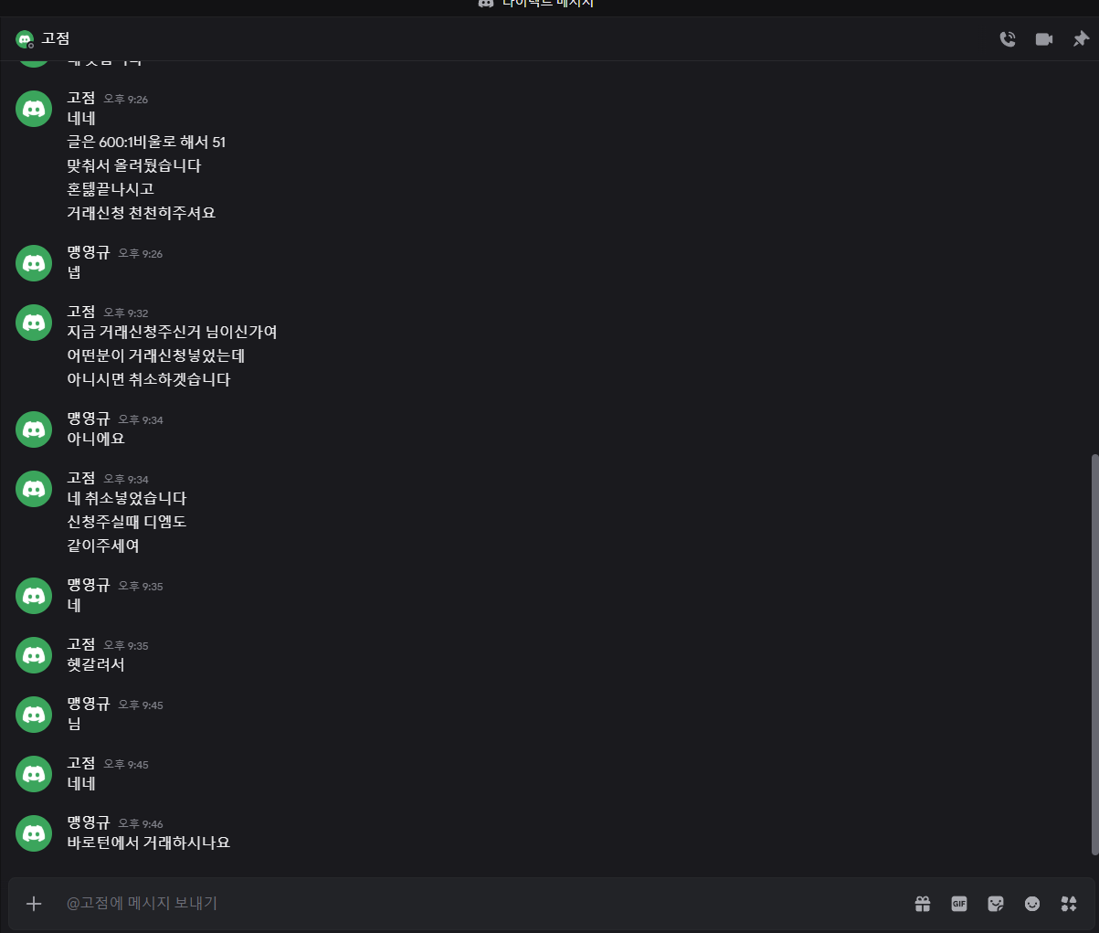Click 맹영규 avatar at the 오후 9:45 message
The width and height of the screenshot is (1099, 933).
click(x=34, y=715)
